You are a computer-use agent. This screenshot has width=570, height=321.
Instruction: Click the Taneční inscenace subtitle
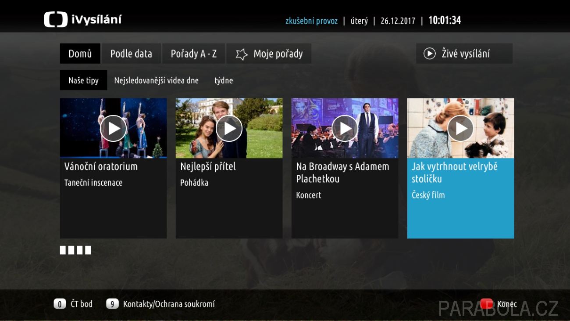click(x=93, y=183)
